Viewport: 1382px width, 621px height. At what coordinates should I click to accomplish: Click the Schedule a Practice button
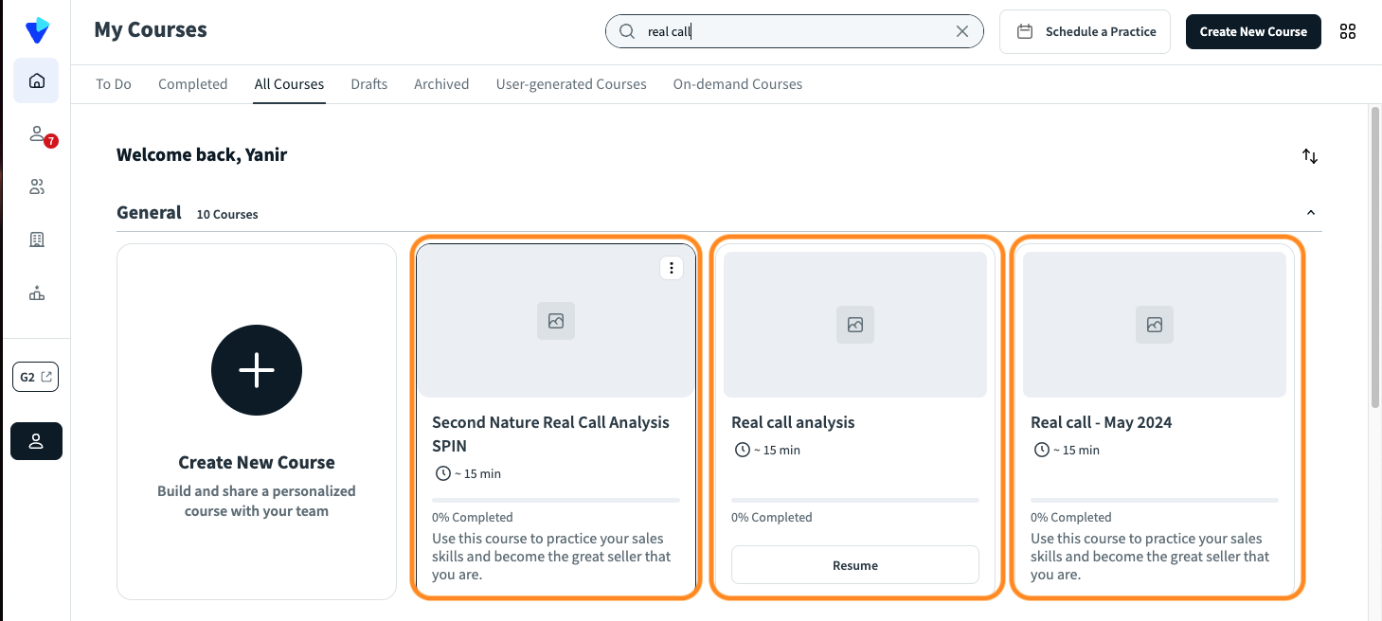coord(1086,31)
